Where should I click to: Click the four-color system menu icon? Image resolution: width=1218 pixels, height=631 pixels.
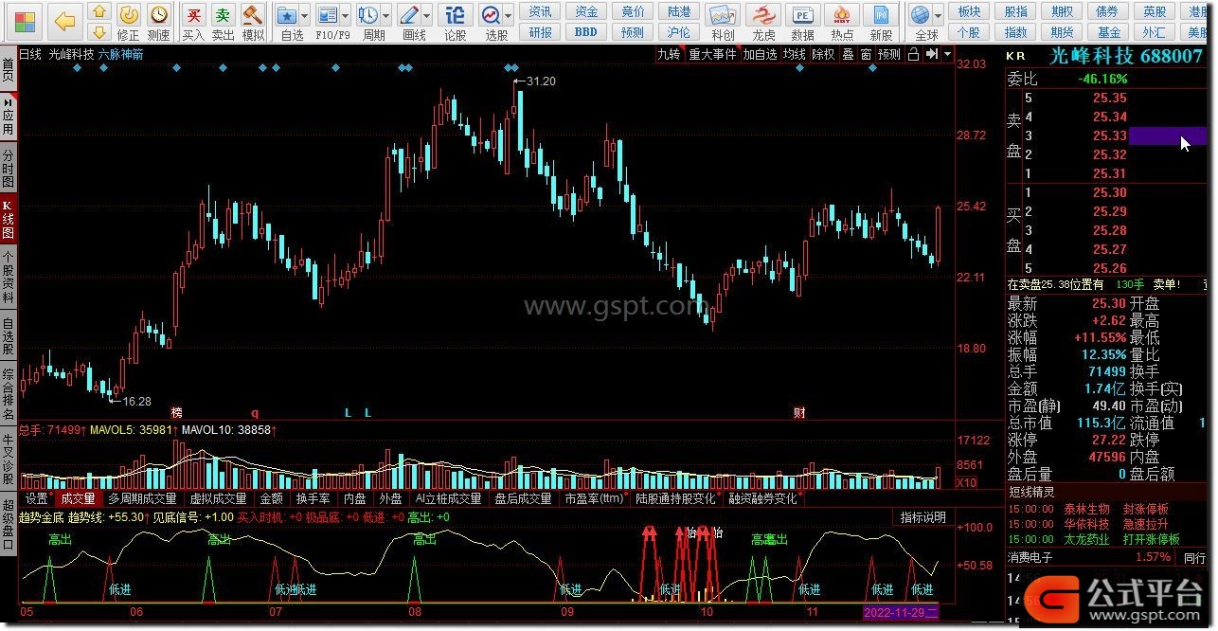26,21
